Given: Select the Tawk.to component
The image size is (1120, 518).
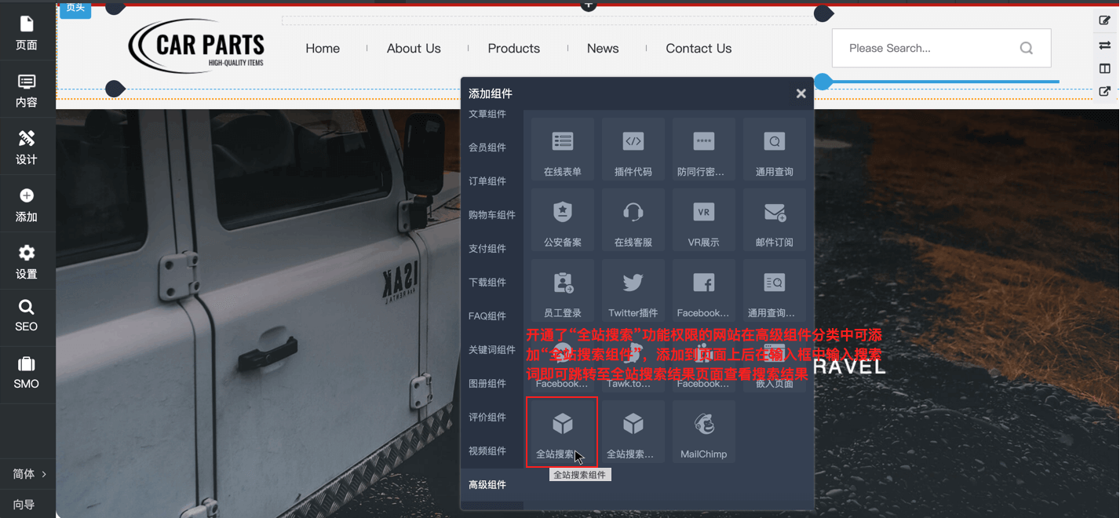Looking at the screenshot, I should click(633, 360).
